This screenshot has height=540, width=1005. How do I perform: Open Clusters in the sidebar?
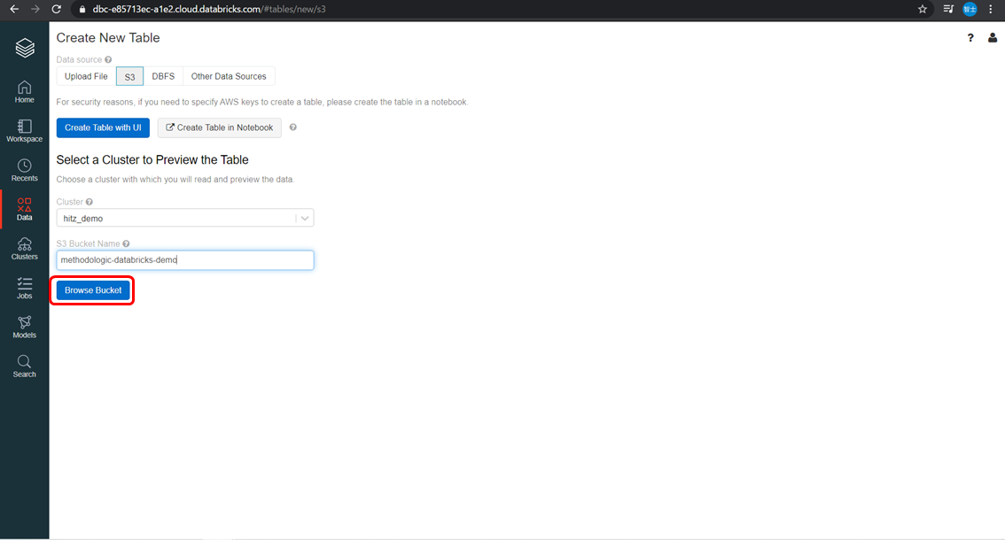pos(24,249)
